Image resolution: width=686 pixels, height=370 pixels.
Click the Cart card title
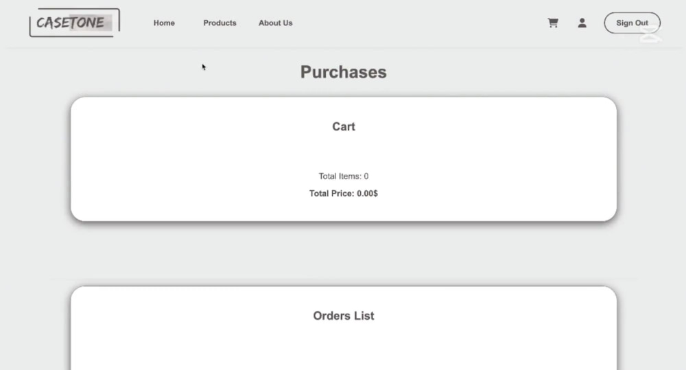coord(344,126)
